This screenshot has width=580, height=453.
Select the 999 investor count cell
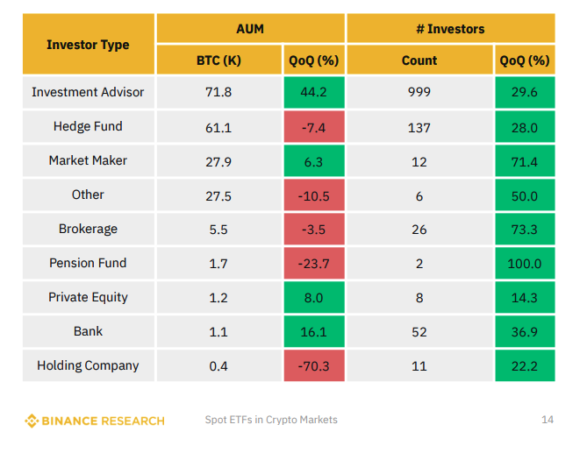[x=419, y=92]
